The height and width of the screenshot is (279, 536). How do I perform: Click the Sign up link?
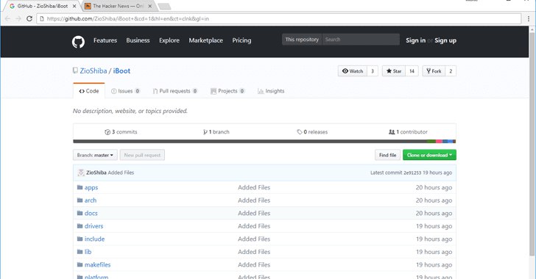coord(445,40)
